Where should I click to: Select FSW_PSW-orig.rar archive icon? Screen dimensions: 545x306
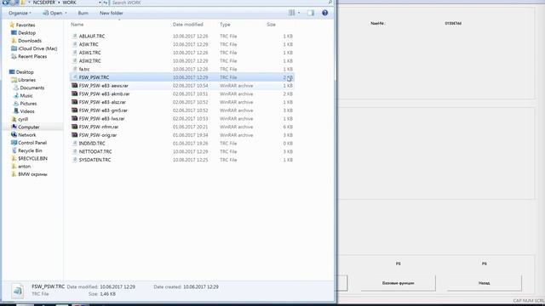click(74, 135)
